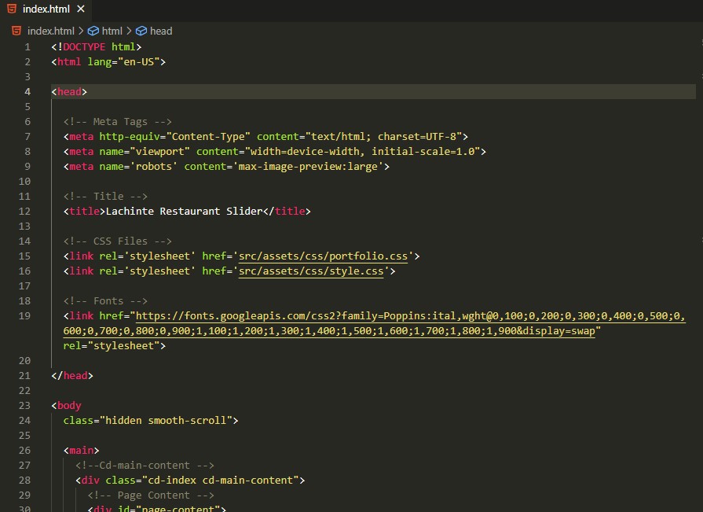This screenshot has height=512, width=703.
Task: Open index.html breadcrumb item
Action: click(x=50, y=31)
